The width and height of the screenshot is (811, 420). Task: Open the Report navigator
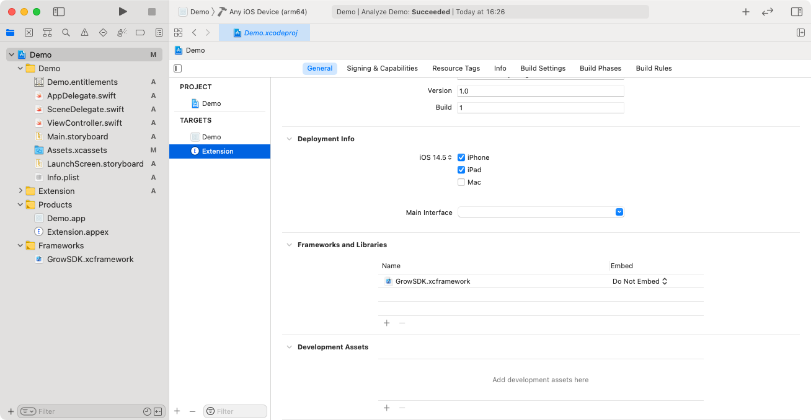coord(159,33)
